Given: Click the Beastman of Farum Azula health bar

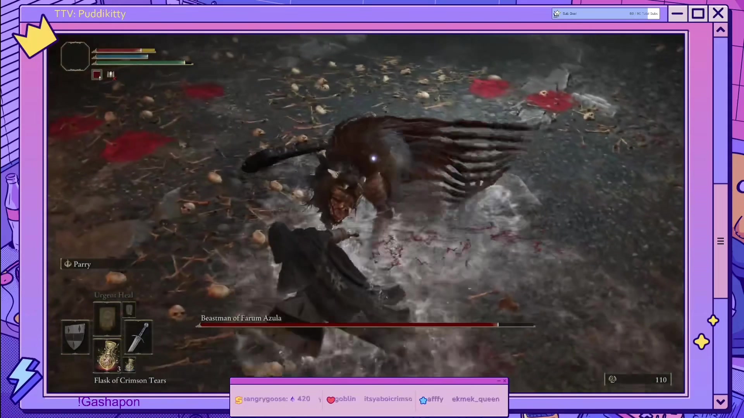Looking at the screenshot, I should click(x=367, y=325).
